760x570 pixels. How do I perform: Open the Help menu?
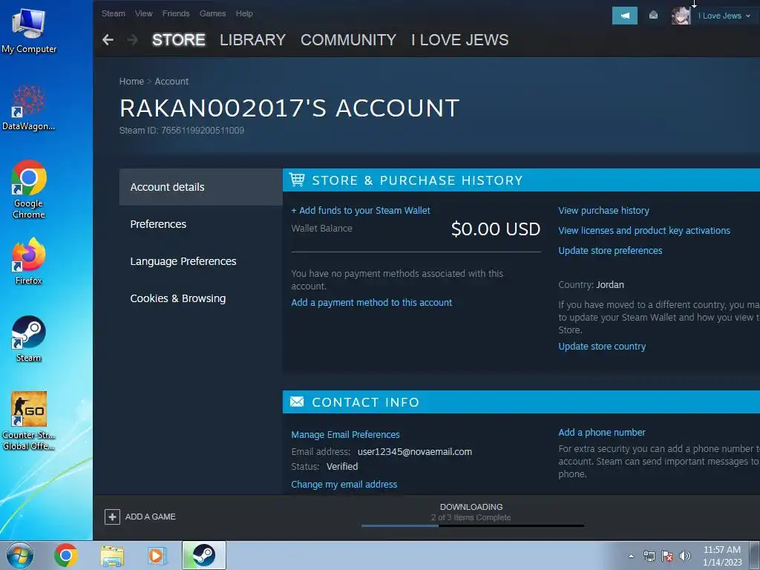click(x=244, y=13)
